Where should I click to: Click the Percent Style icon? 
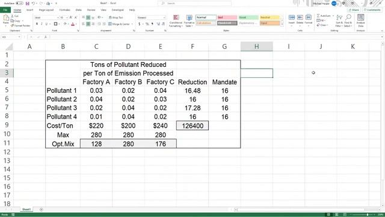[x=147, y=24]
